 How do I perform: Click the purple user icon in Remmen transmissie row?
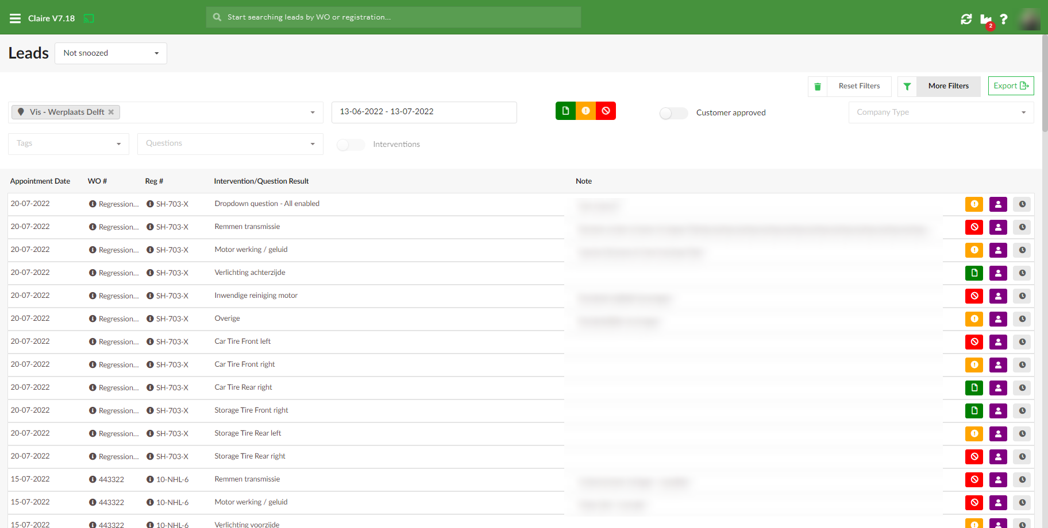click(x=998, y=227)
